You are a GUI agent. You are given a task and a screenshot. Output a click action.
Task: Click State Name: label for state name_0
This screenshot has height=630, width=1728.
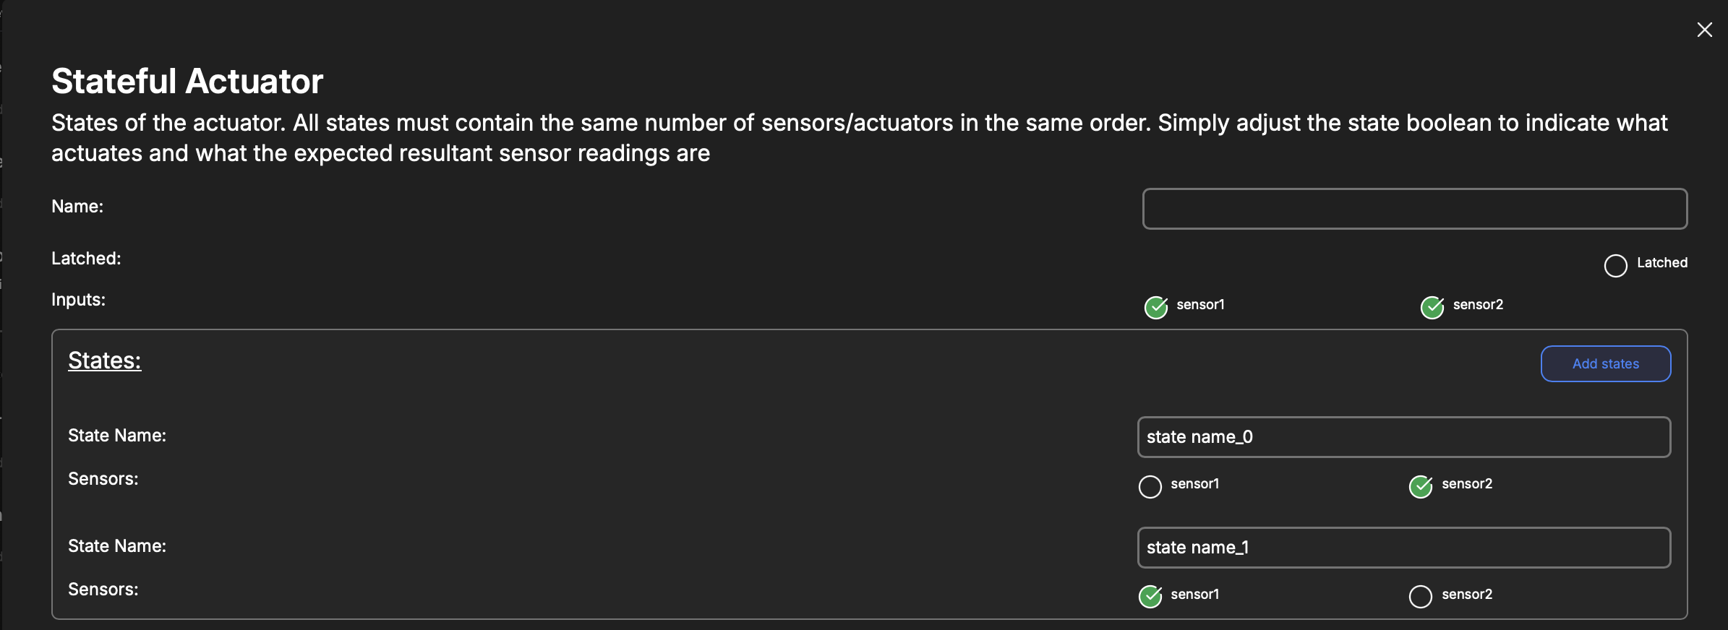117,436
